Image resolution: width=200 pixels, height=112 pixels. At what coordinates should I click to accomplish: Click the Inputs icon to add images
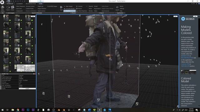pos(8,8)
